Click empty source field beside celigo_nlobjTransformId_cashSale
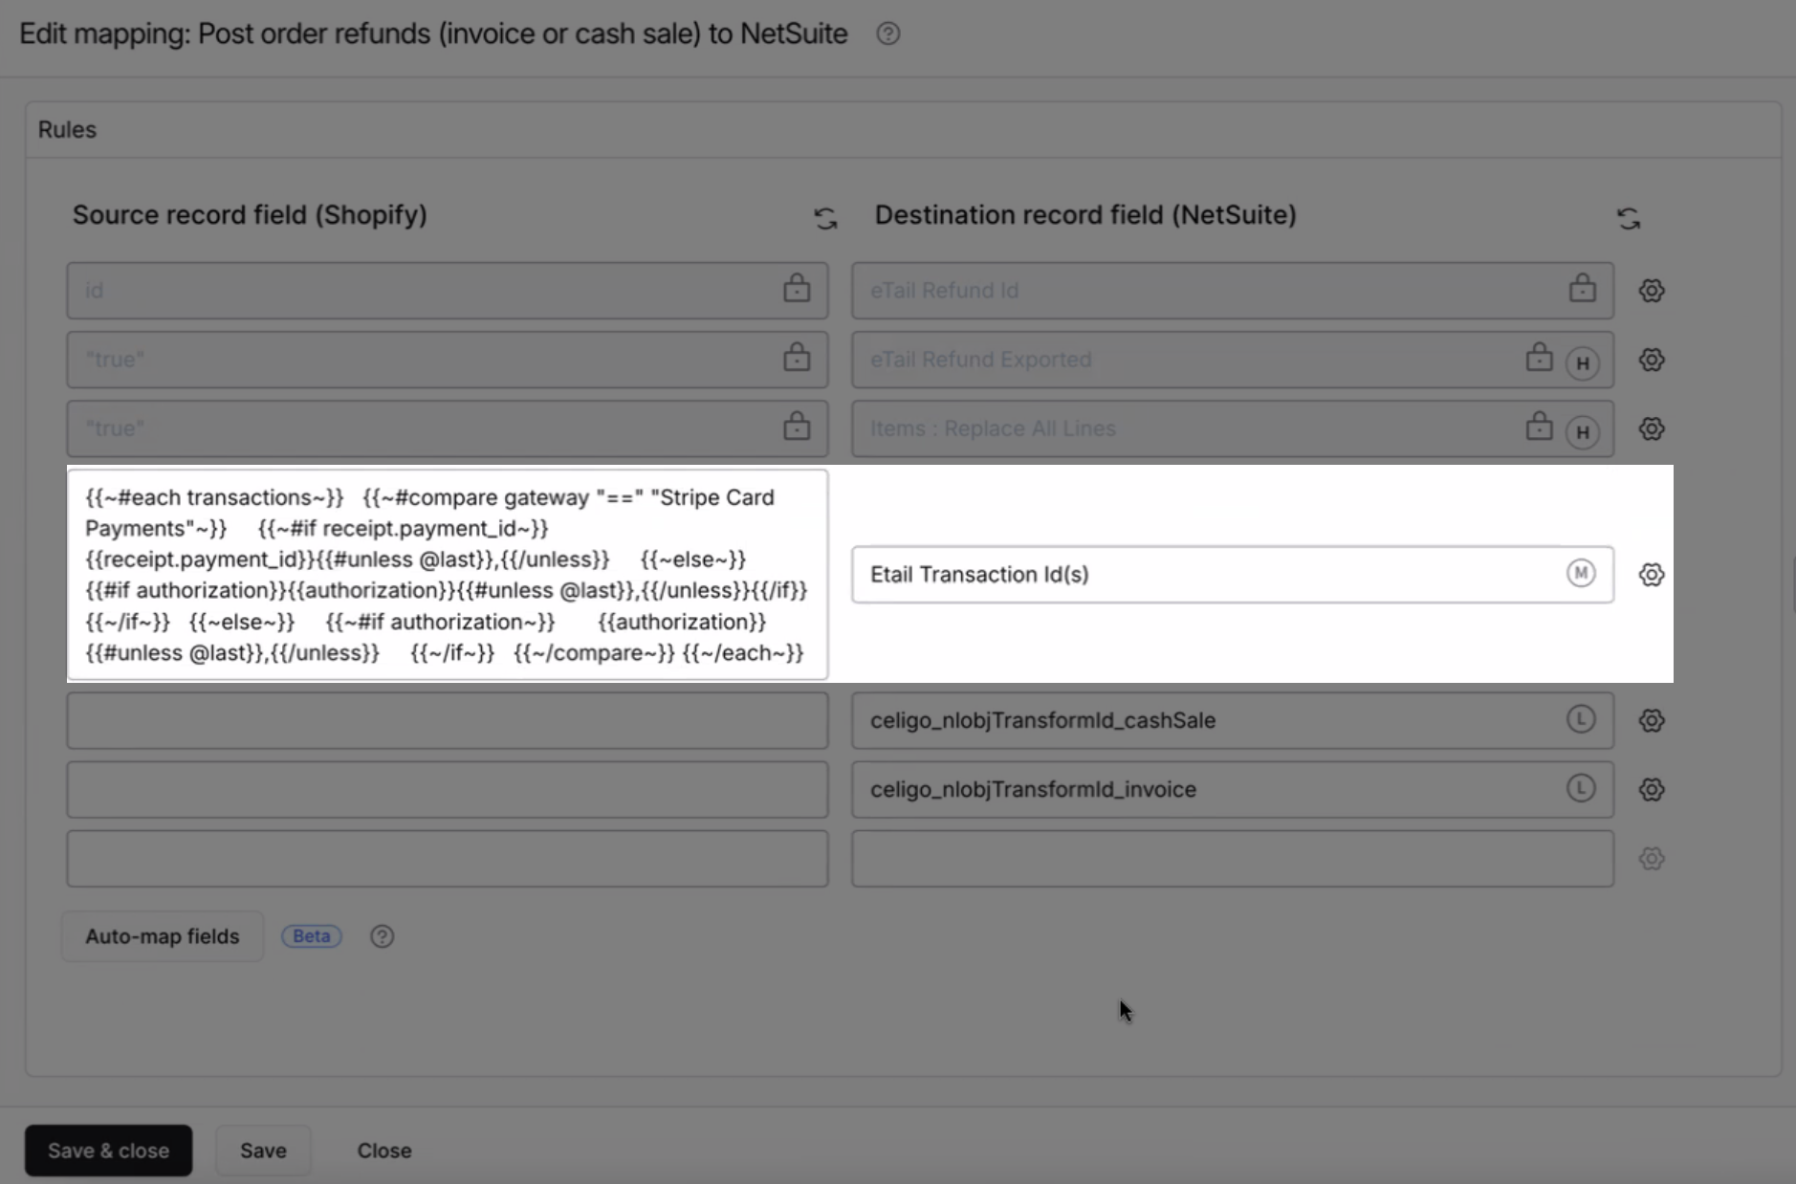This screenshot has width=1796, height=1184. pyautogui.click(x=448, y=720)
